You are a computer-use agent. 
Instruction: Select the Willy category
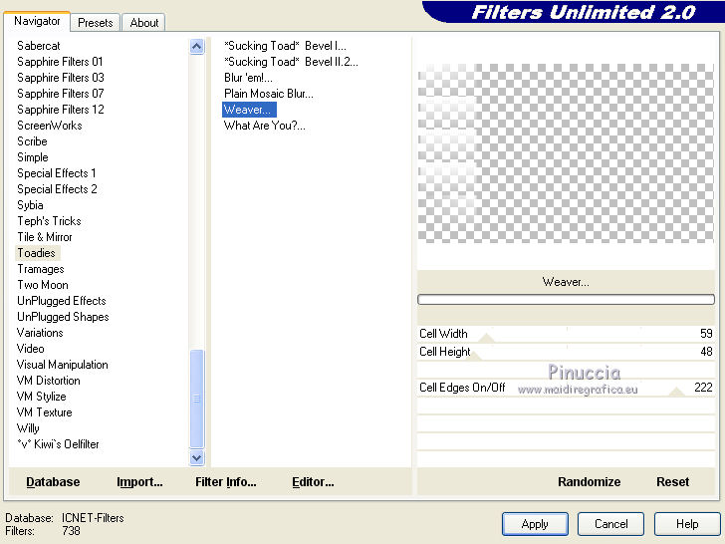pyautogui.click(x=28, y=428)
